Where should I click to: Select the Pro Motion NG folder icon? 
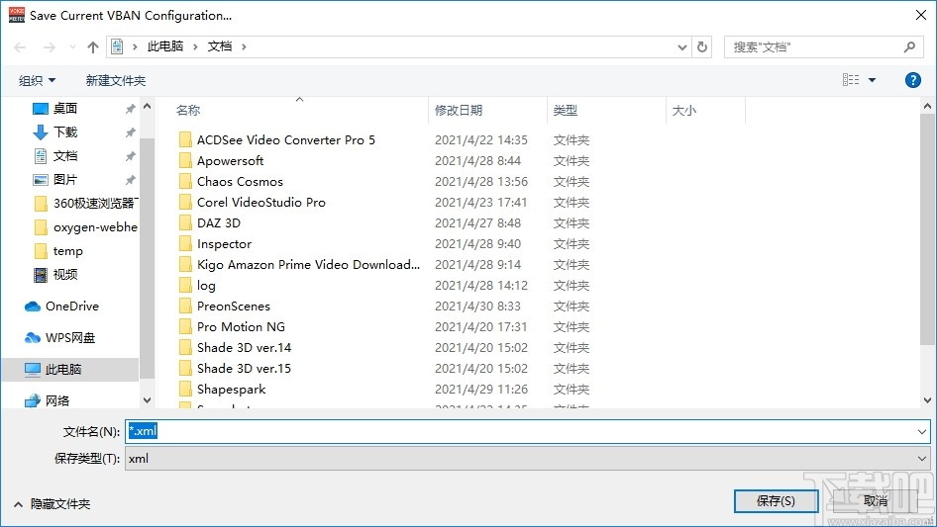click(x=185, y=327)
